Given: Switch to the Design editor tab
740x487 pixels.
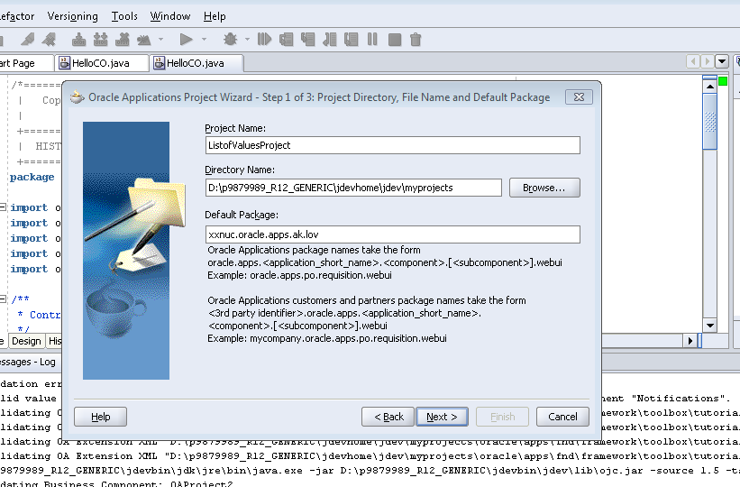Looking at the screenshot, I should tap(26, 341).
